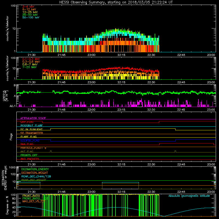The width and height of the screenshot is (219, 219).
Task: Select the SC_TRANSMITTER flag label
Action: pos(32,133)
